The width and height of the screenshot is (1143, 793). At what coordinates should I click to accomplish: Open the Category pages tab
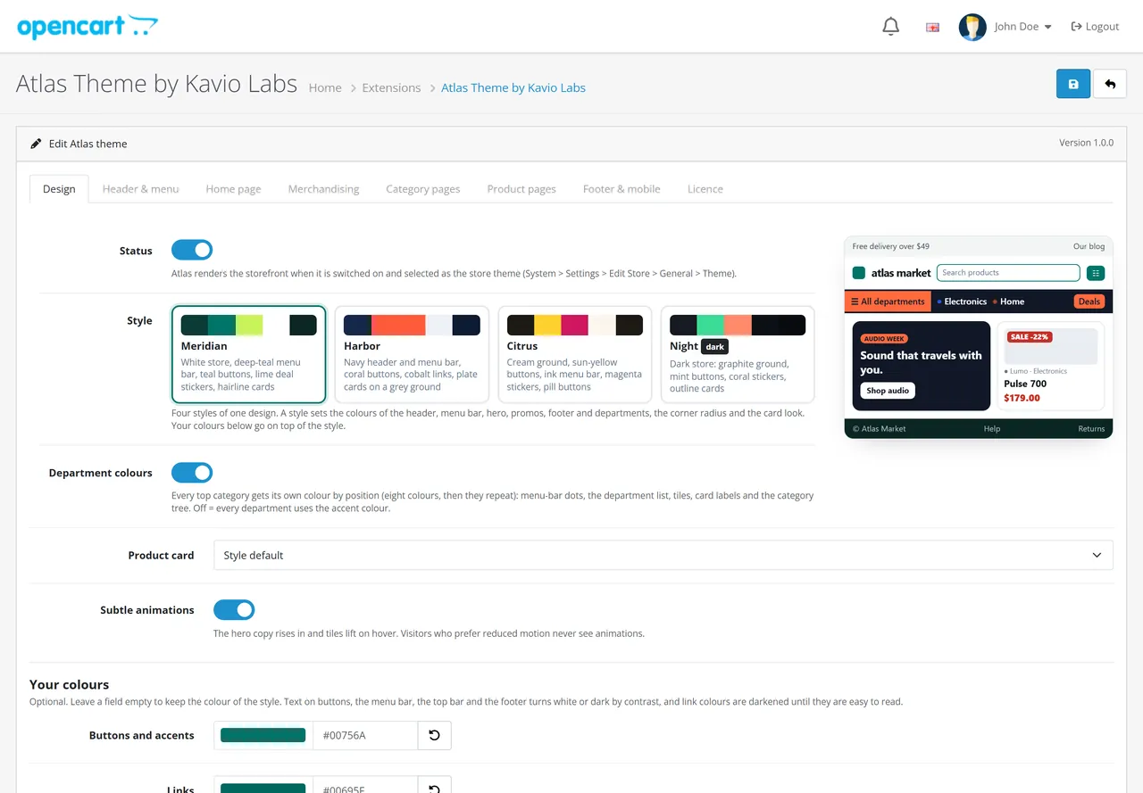pos(423,189)
